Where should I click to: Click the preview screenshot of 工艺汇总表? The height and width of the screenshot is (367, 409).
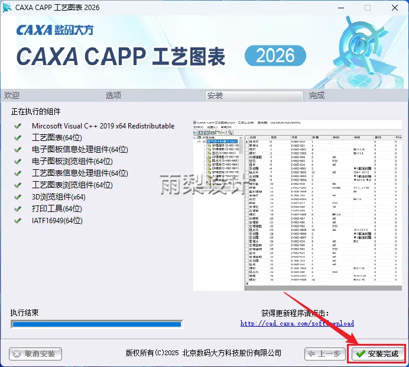pyautogui.click(x=297, y=205)
